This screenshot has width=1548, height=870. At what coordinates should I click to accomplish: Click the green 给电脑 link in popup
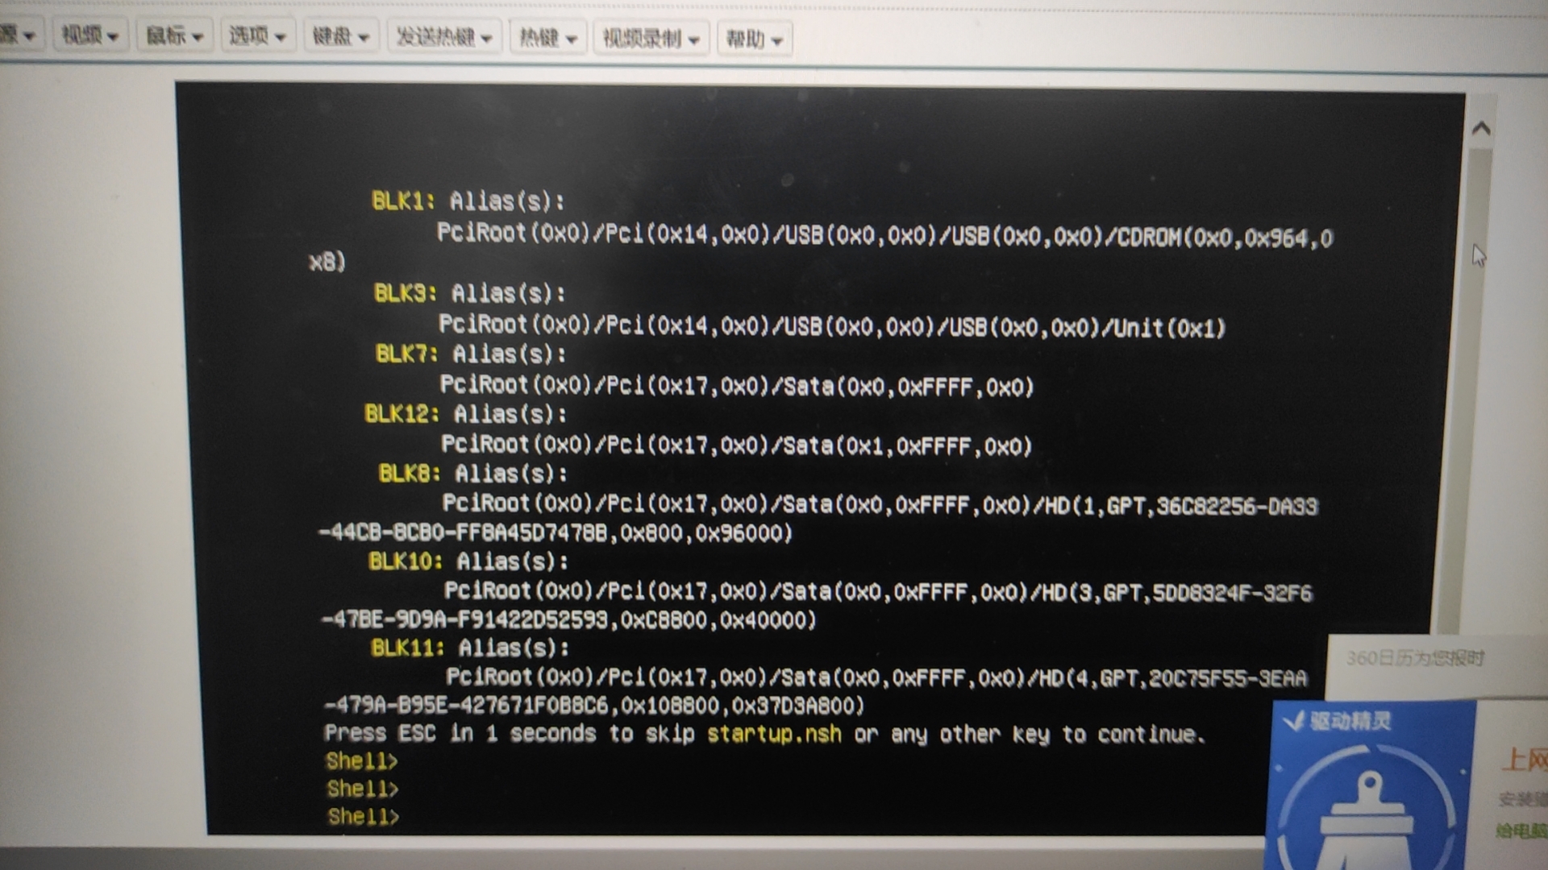(x=1521, y=831)
